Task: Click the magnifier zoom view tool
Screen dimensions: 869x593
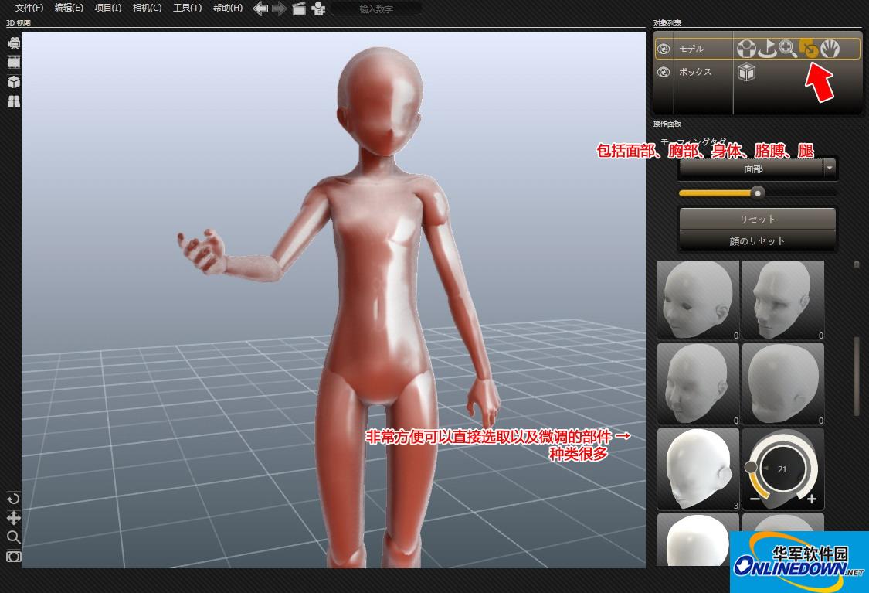Action: pyautogui.click(x=13, y=537)
